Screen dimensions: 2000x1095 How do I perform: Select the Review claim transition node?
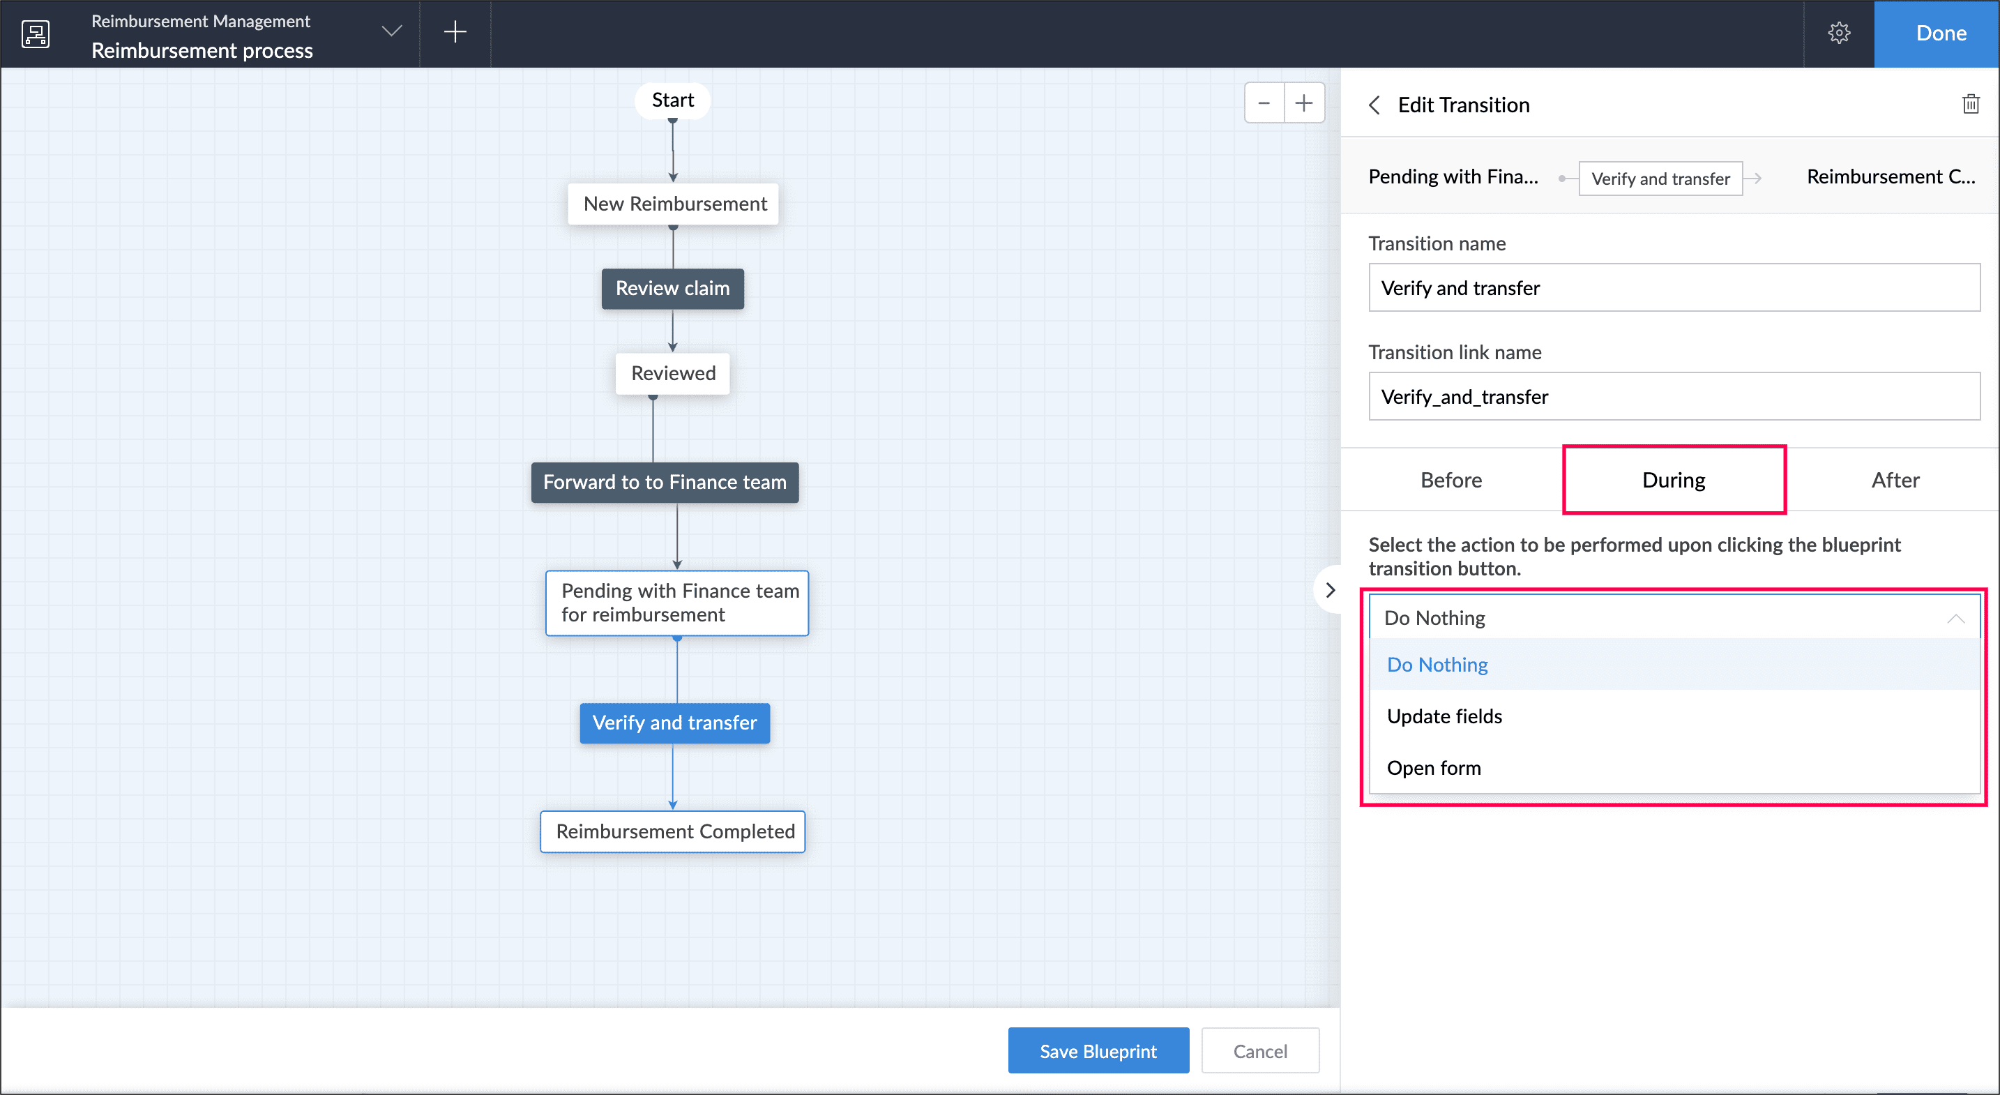tap(672, 289)
